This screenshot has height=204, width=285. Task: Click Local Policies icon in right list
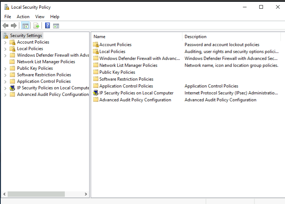(96, 51)
